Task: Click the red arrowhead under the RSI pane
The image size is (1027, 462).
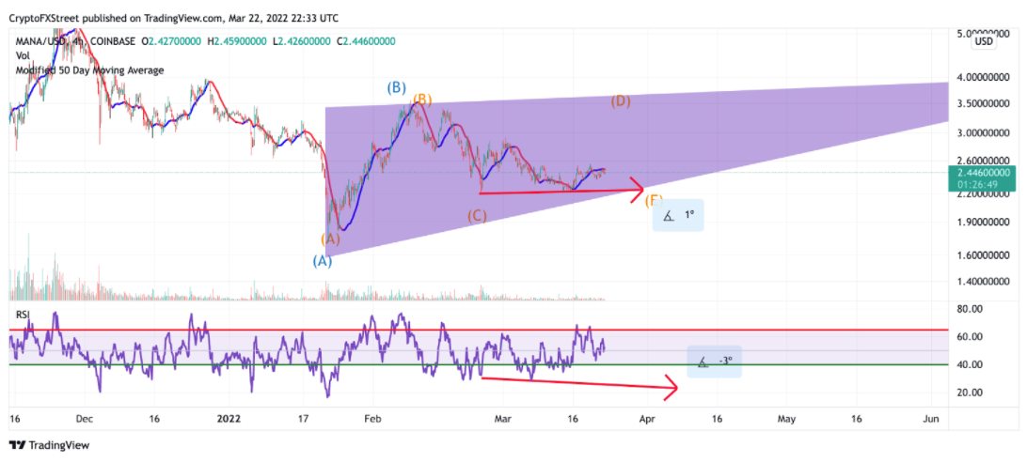Action: click(x=670, y=388)
